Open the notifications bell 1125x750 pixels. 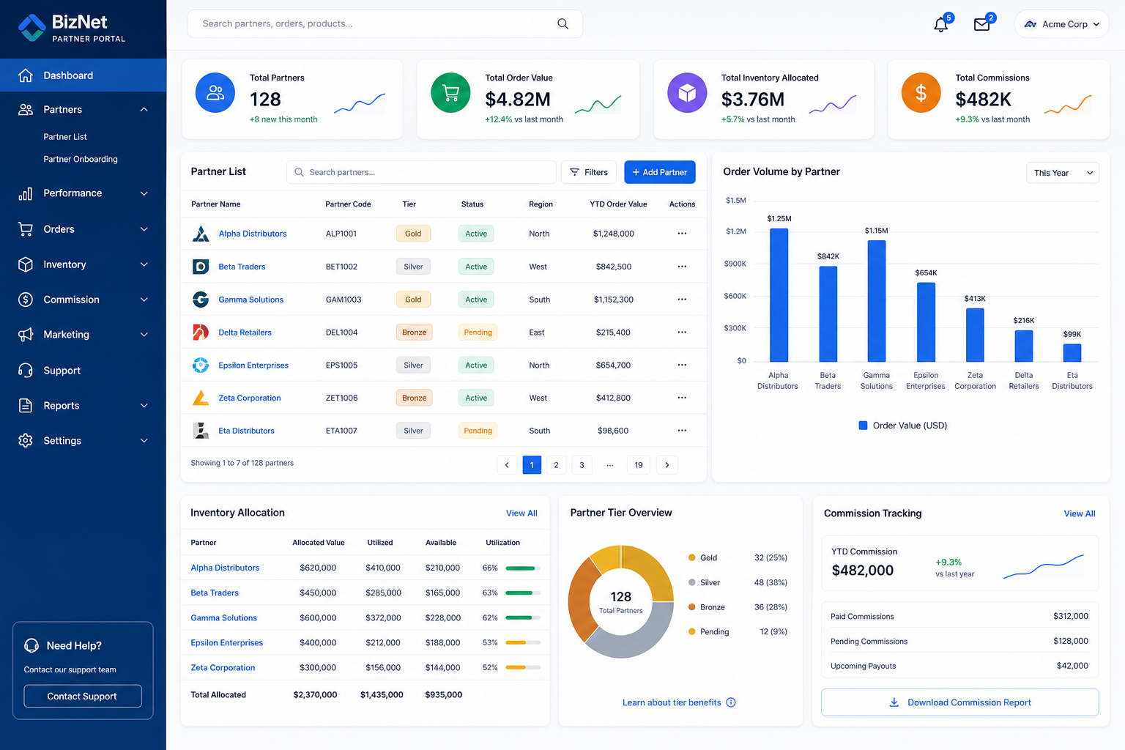tap(941, 24)
